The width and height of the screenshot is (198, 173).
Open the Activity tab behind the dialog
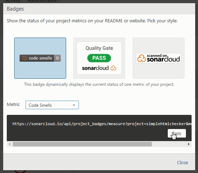click(x=13, y=1)
